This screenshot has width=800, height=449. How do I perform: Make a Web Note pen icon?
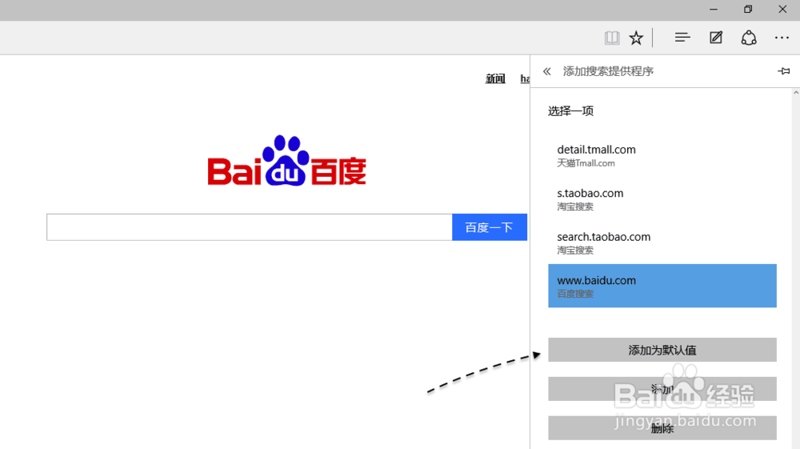click(x=716, y=38)
